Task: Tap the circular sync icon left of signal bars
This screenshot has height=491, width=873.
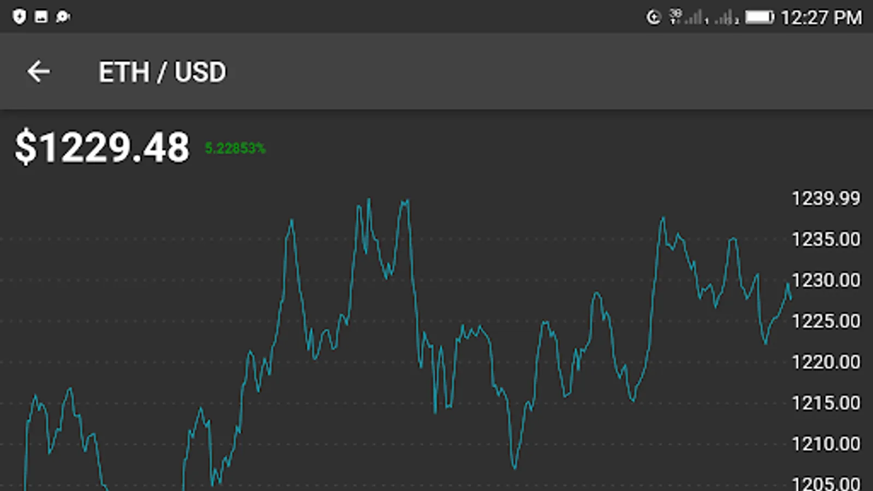Action: [654, 17]
